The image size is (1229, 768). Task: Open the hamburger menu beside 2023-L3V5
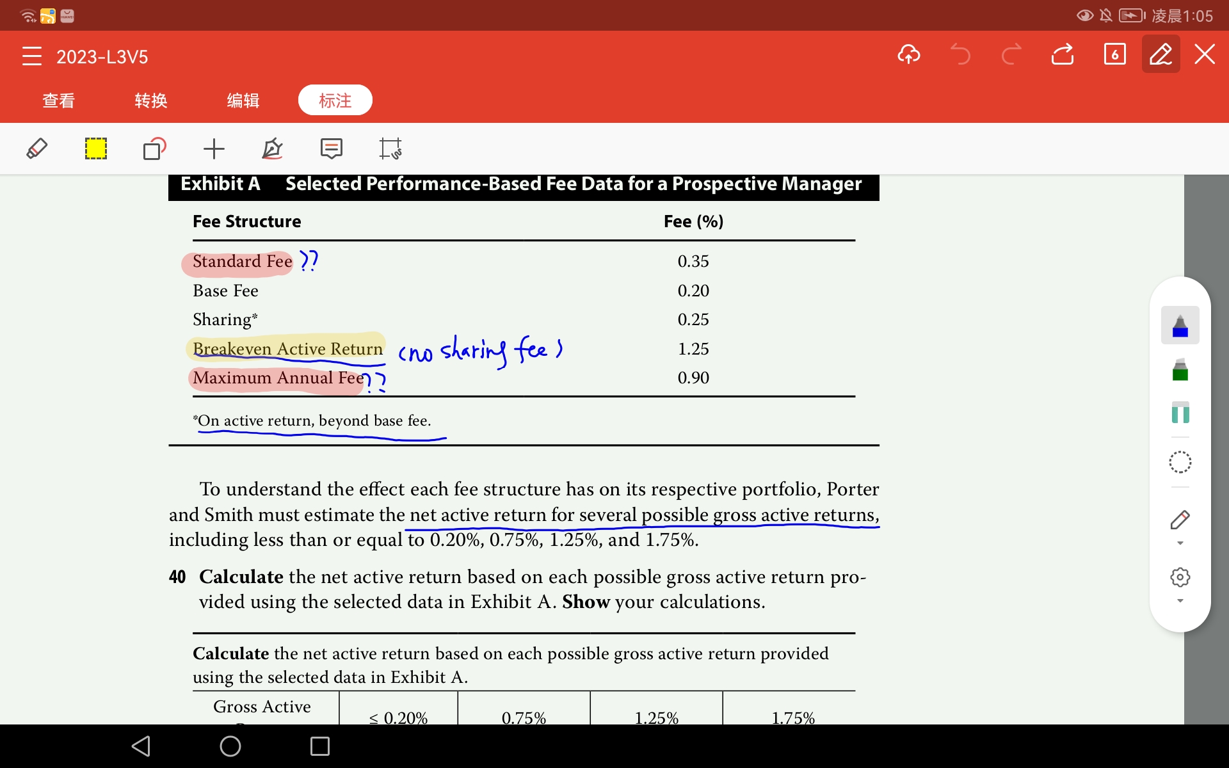[31, 56]
